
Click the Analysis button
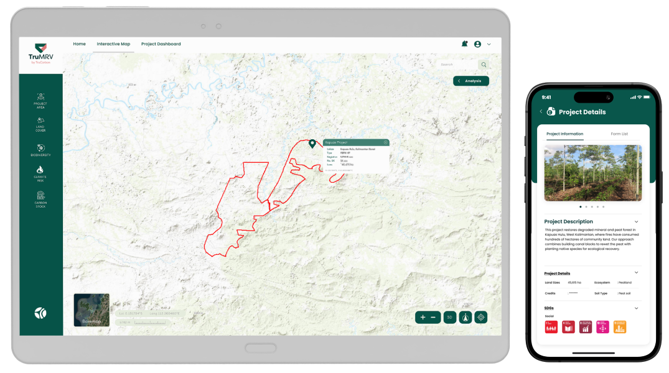471,81
